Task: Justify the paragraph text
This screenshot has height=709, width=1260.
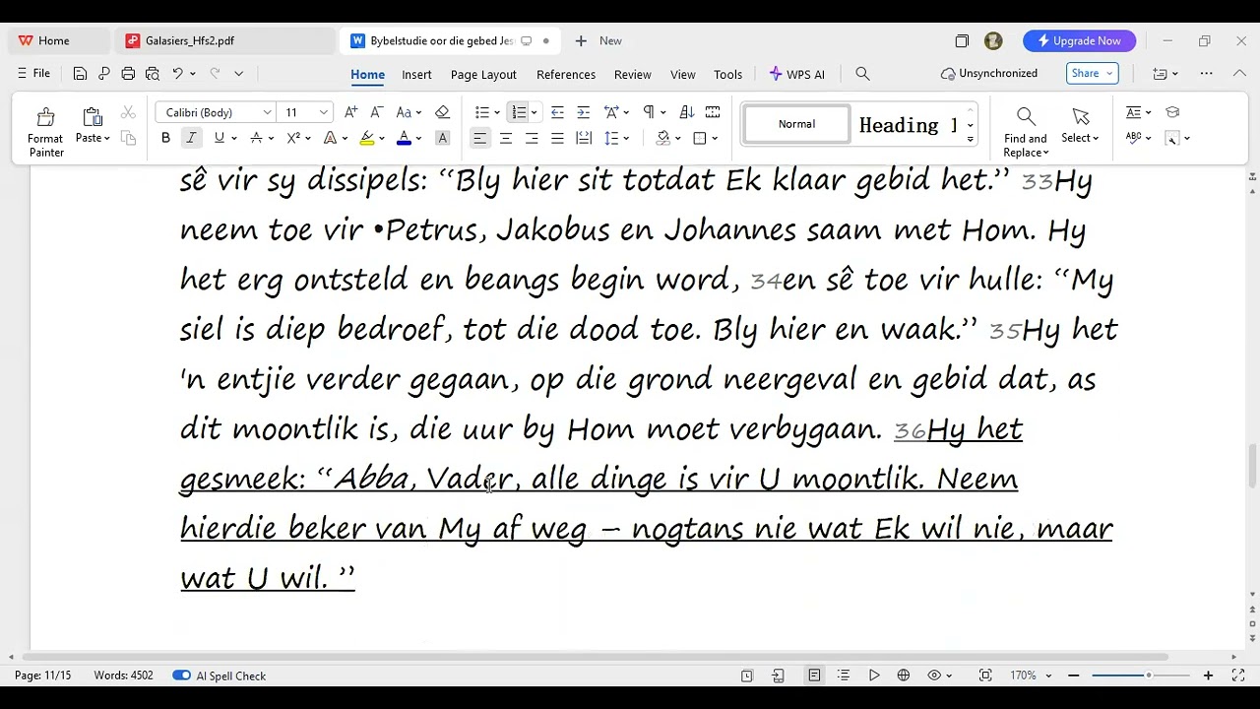Action: click(557, 139)
